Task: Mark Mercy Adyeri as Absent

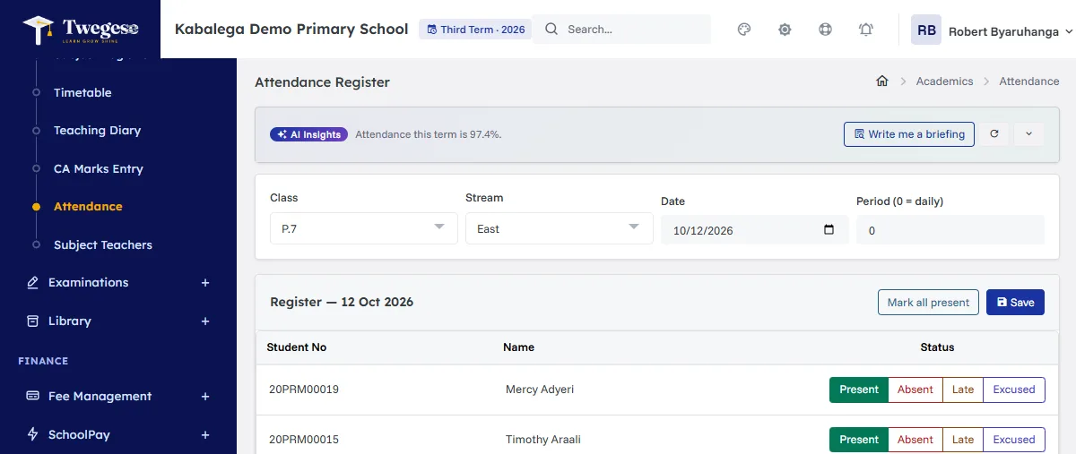Action: pyautogui.click(x=915, y=390)
